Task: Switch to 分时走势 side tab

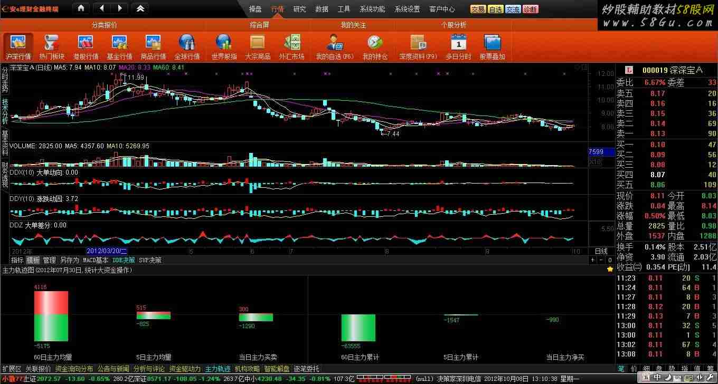Action: (5, 80)
